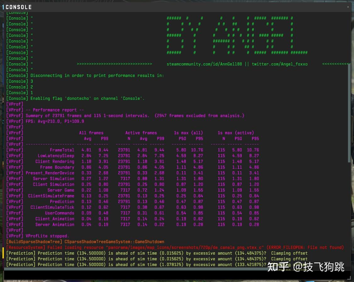
Task: Click the ClientSimulateTick row label
Action: coord(52,207)
